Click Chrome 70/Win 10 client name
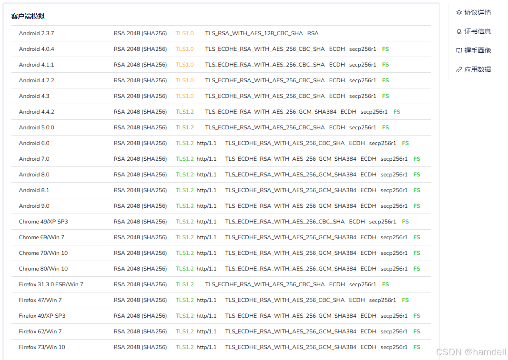Image resolution: width=508 pixels, height=360 pixels. pyautogui.click(x=43, y=253)
